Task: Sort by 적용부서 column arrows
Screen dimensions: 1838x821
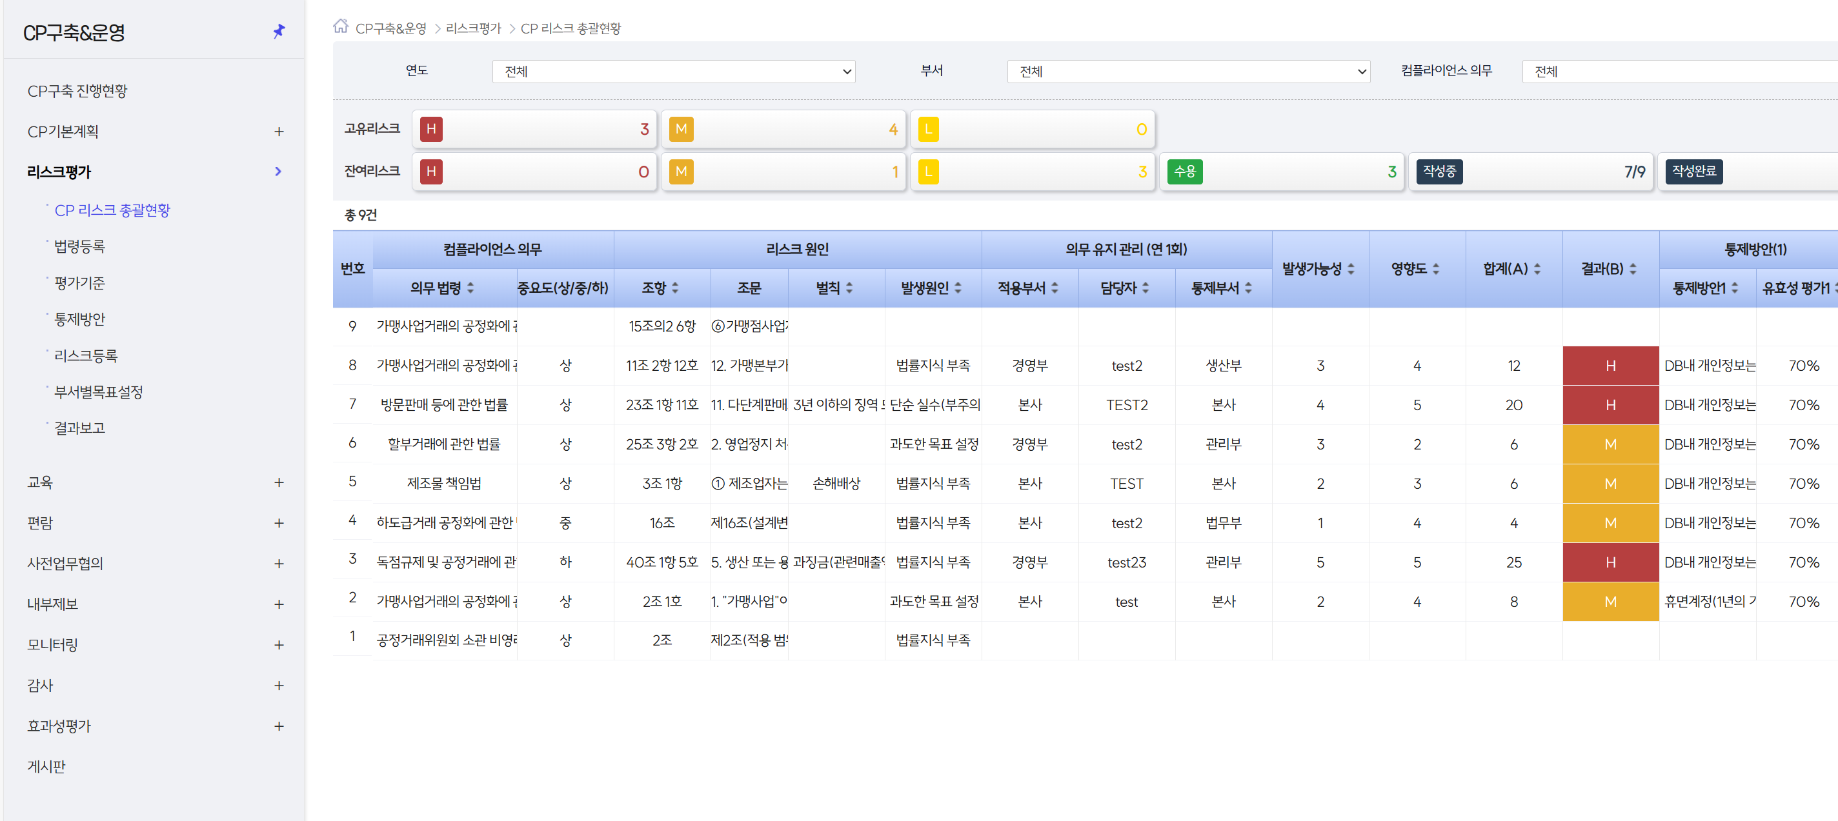Action: tap(1055, 288)
